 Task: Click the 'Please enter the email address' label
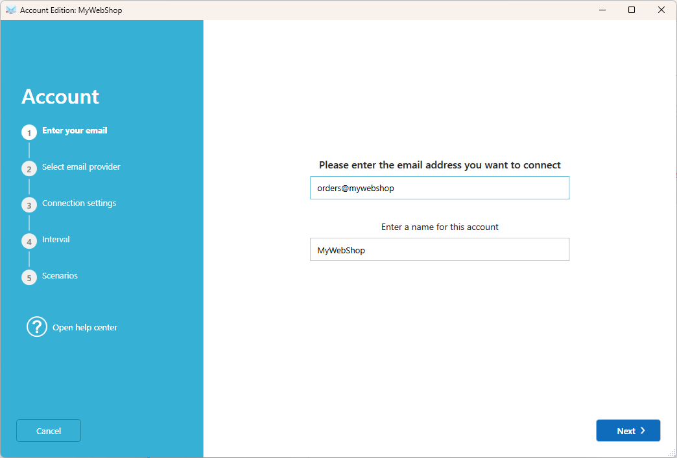(x=440, y=165)
